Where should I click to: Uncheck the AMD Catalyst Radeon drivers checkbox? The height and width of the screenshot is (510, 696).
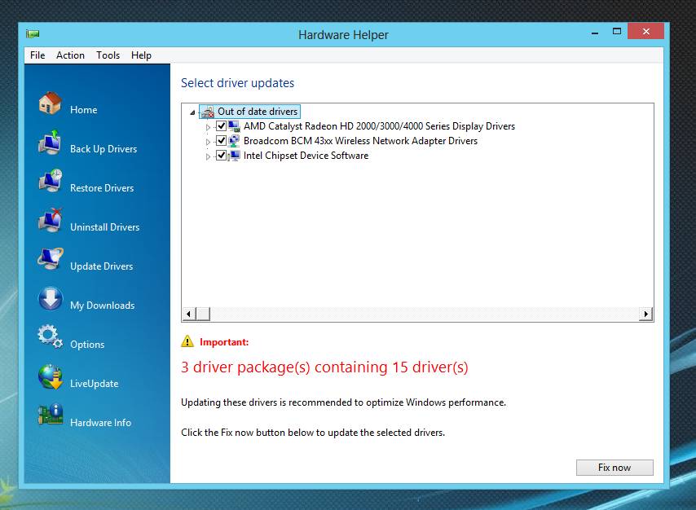click(x=221, y=126)
